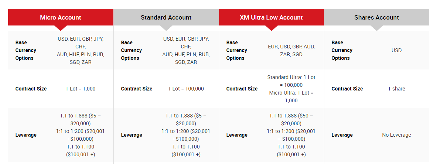Viewport: 437px width, 164px height.
Task: Click XM Ultra Low Base Currency Options label
Action: 237,51
